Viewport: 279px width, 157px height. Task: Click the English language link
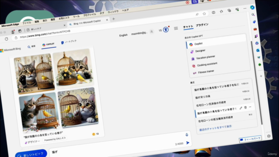tap(123, 35)
